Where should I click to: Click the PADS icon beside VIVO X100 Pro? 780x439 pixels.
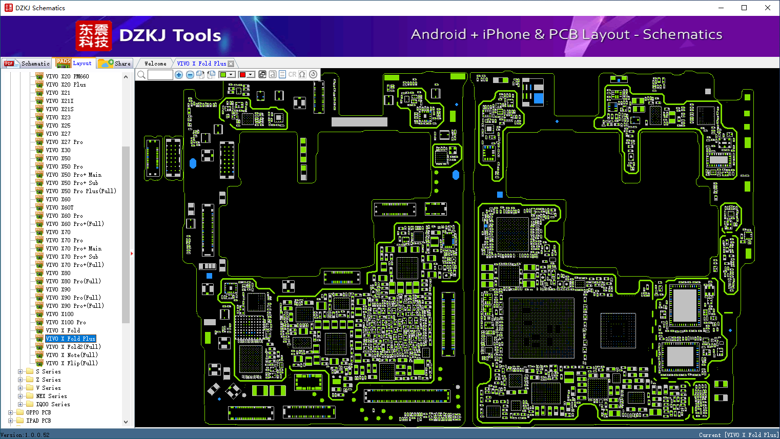pyautogui.click(x=39, y=322)
